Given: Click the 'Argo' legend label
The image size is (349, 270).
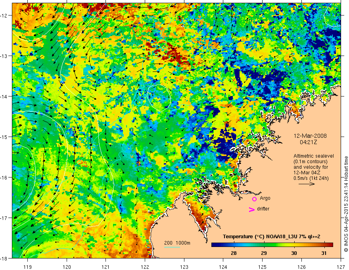Looking at the screenshot, I should point(265,198).
